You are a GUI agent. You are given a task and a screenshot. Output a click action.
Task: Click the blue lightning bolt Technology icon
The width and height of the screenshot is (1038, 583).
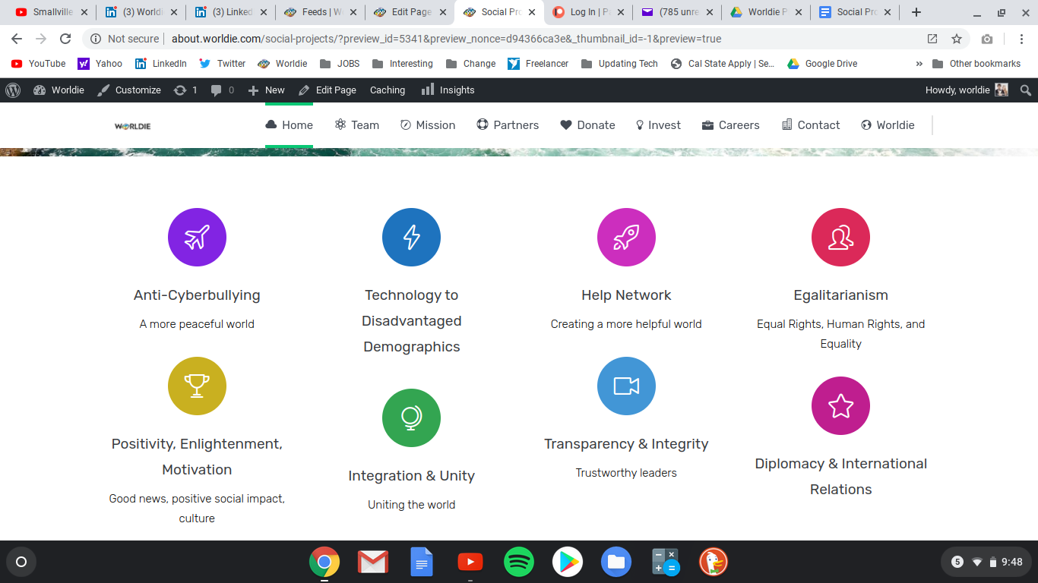tap(411, 237)
